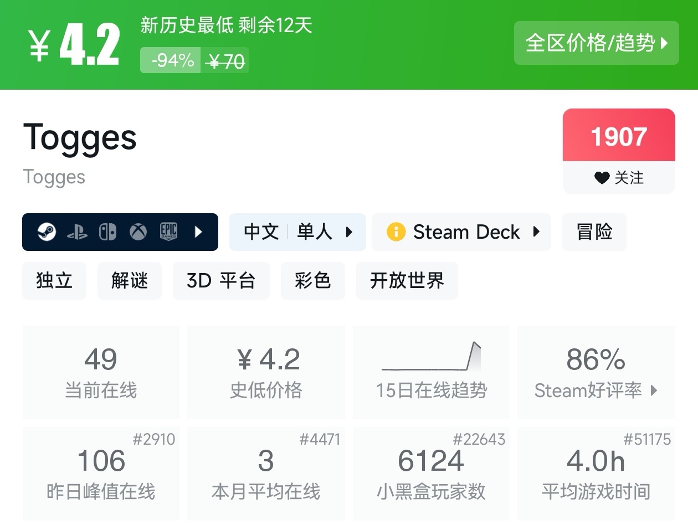Open the 解谜 tag
Screen dimensions: 698x530
[130, 280]
